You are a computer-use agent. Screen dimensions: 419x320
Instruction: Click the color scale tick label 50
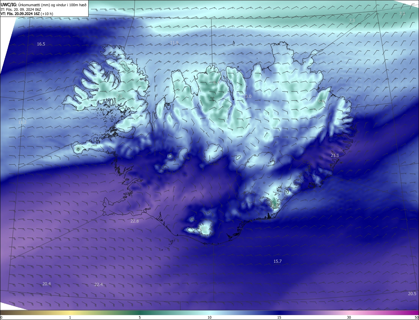pyautogui.click(x=416, y=317)
